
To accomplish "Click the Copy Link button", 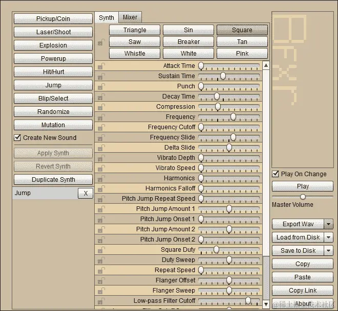I will tap(303, 291).
